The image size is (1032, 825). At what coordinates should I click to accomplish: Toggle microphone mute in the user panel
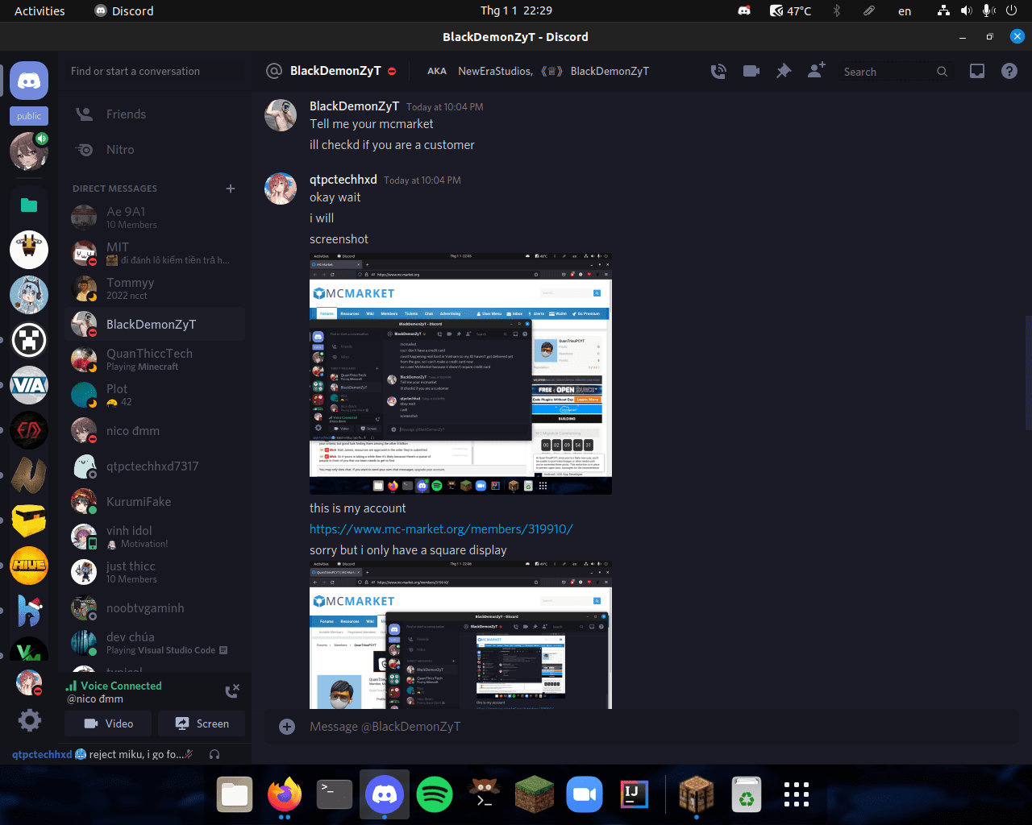click(x=189, y=754)
